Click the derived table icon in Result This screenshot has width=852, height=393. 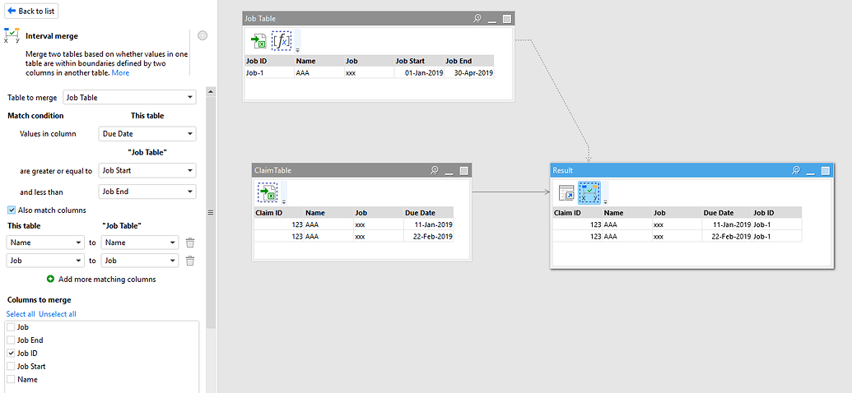point(566,192)
